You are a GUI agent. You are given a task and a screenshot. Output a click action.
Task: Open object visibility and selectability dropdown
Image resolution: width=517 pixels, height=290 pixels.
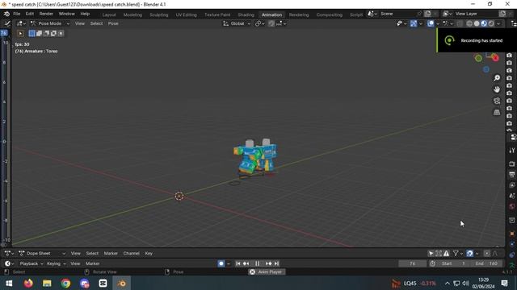tap(401, 23)
